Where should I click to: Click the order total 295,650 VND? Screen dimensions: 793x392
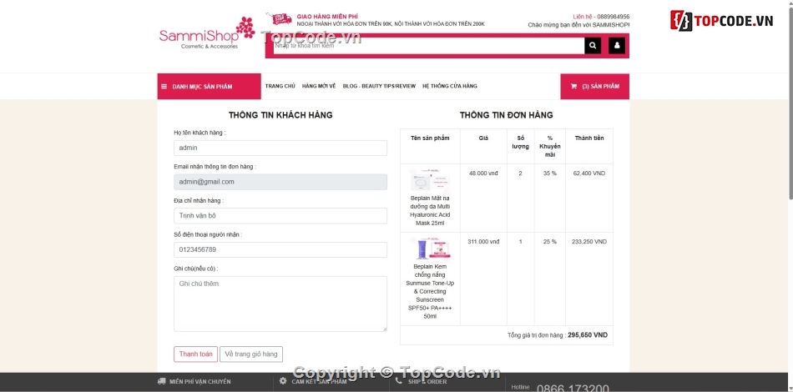pos(588,335)
